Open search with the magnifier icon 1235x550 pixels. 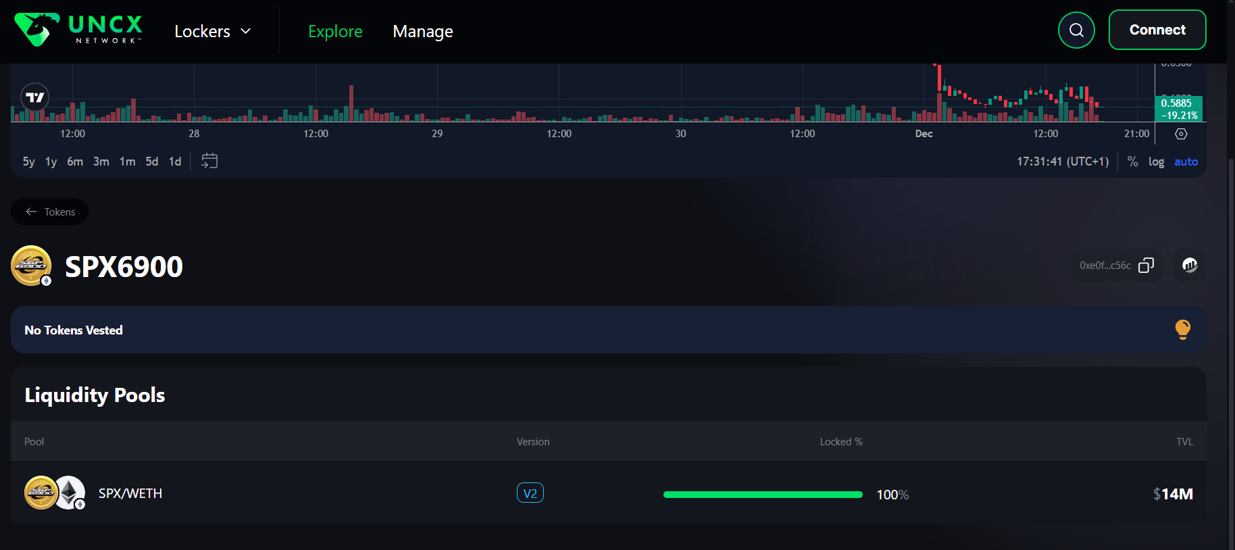(1076, 30)
